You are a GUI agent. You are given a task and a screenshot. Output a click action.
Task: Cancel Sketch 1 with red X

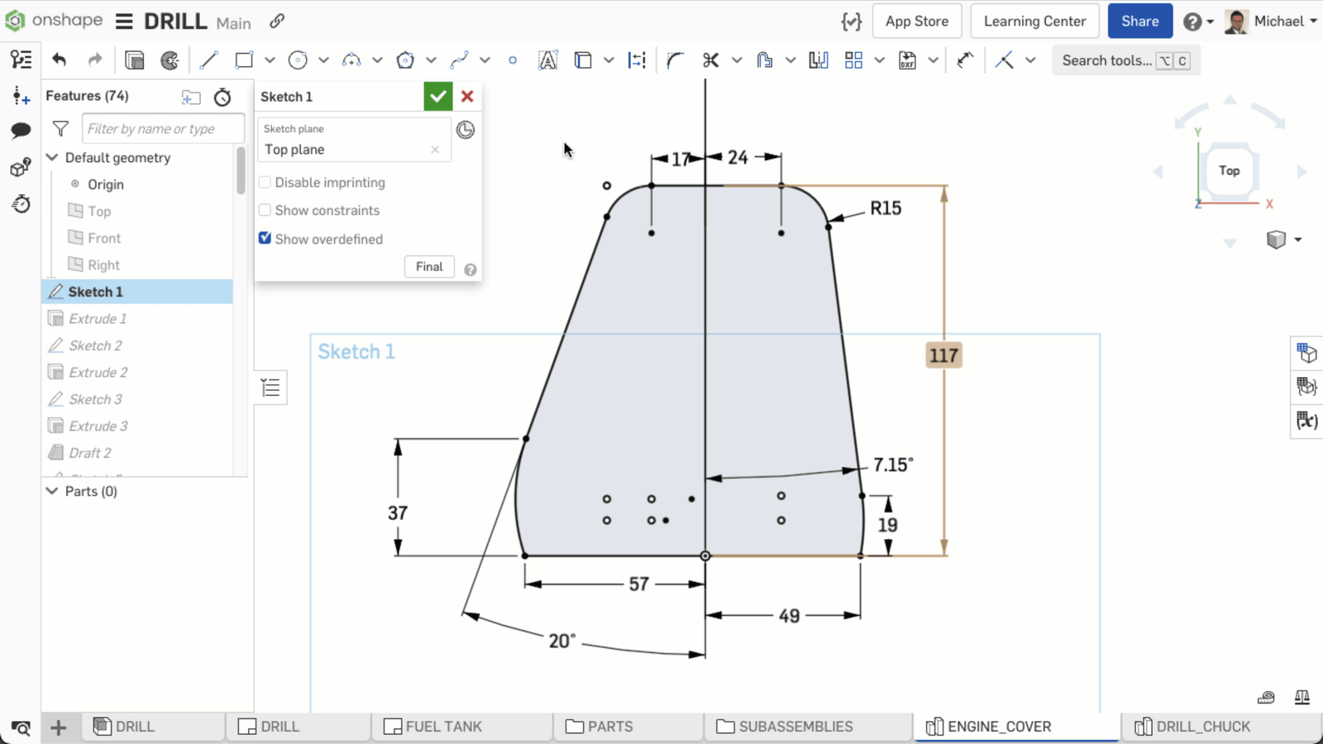(467, 97)
